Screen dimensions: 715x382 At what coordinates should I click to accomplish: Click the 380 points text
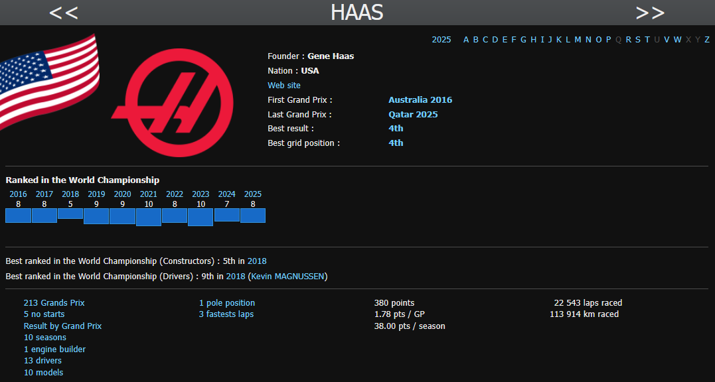tap(394, 303)
